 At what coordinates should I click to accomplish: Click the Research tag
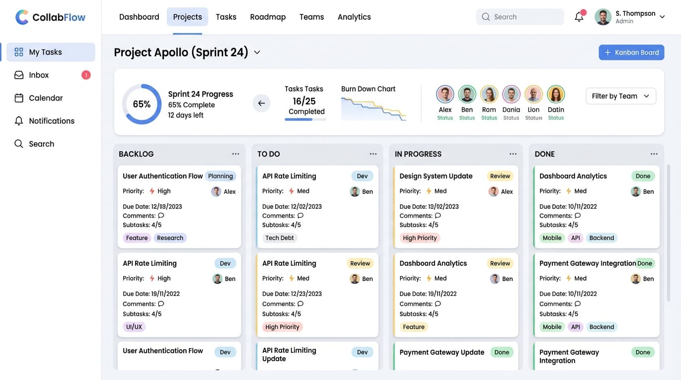(x=170, y=238)
